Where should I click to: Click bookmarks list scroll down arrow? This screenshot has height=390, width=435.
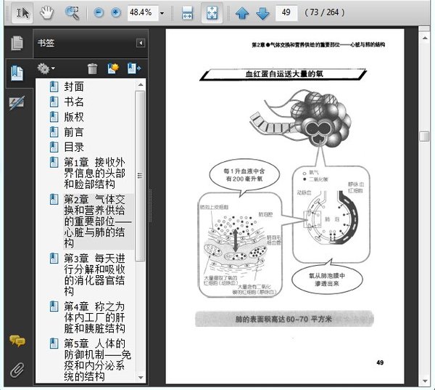[141, 378]
